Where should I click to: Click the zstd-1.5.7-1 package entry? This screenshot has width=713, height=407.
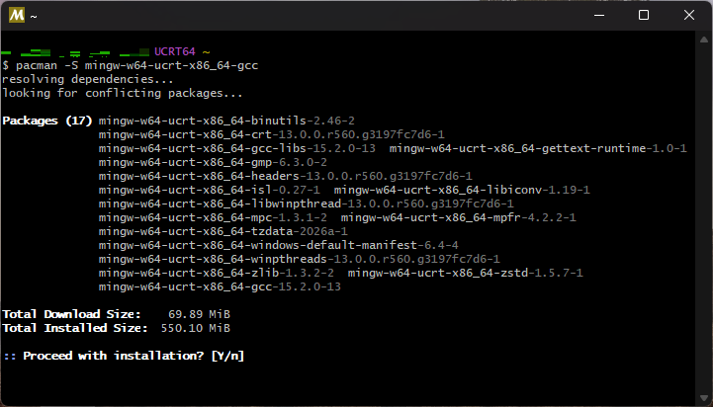[x=465, y=273]
